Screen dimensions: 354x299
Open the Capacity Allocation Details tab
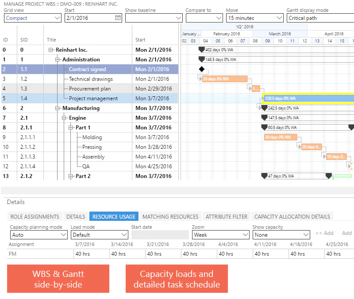tap(292, 216)
